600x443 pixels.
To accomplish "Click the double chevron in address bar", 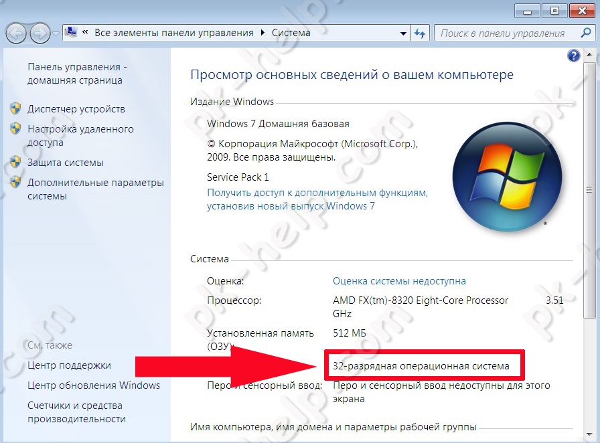I will coord(85,33).
